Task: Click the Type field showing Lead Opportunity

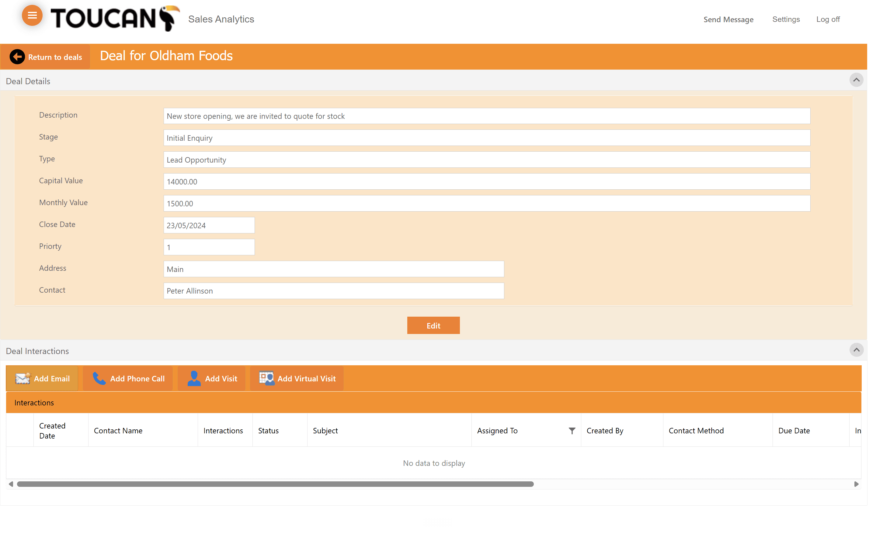Action: (487, 160)
